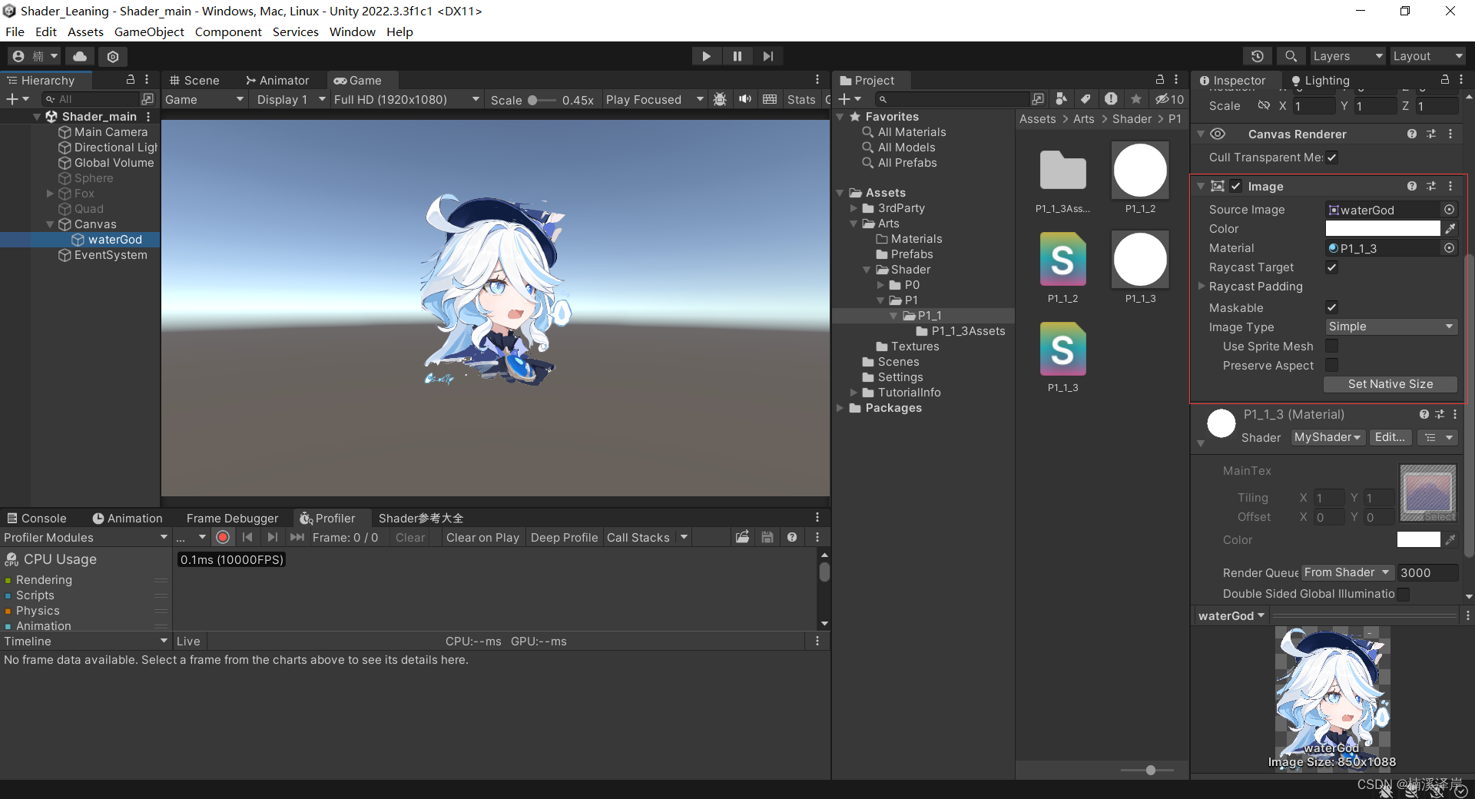Open the GameObject menu
Screen dimensions: 1475x799
(149, 31)
